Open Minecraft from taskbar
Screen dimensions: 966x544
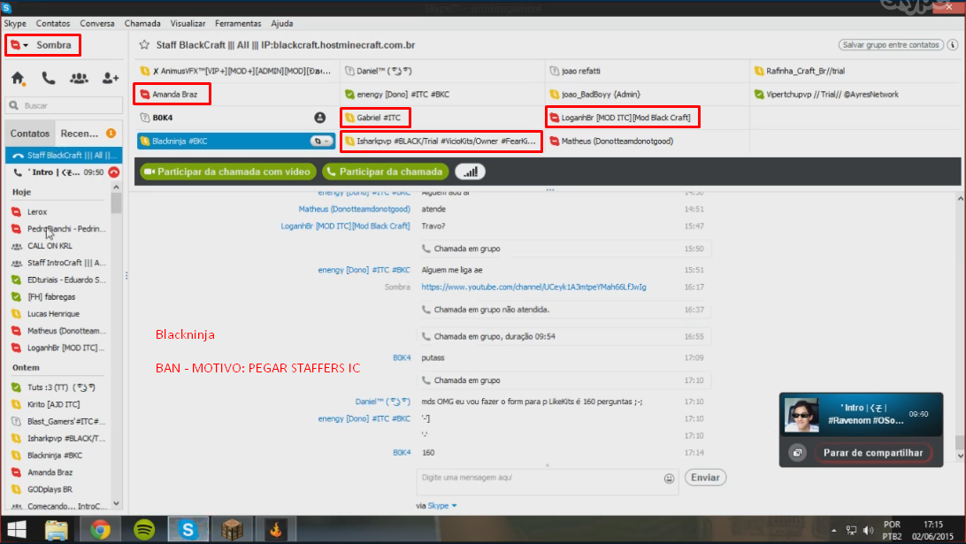click(x=233, y=530)
